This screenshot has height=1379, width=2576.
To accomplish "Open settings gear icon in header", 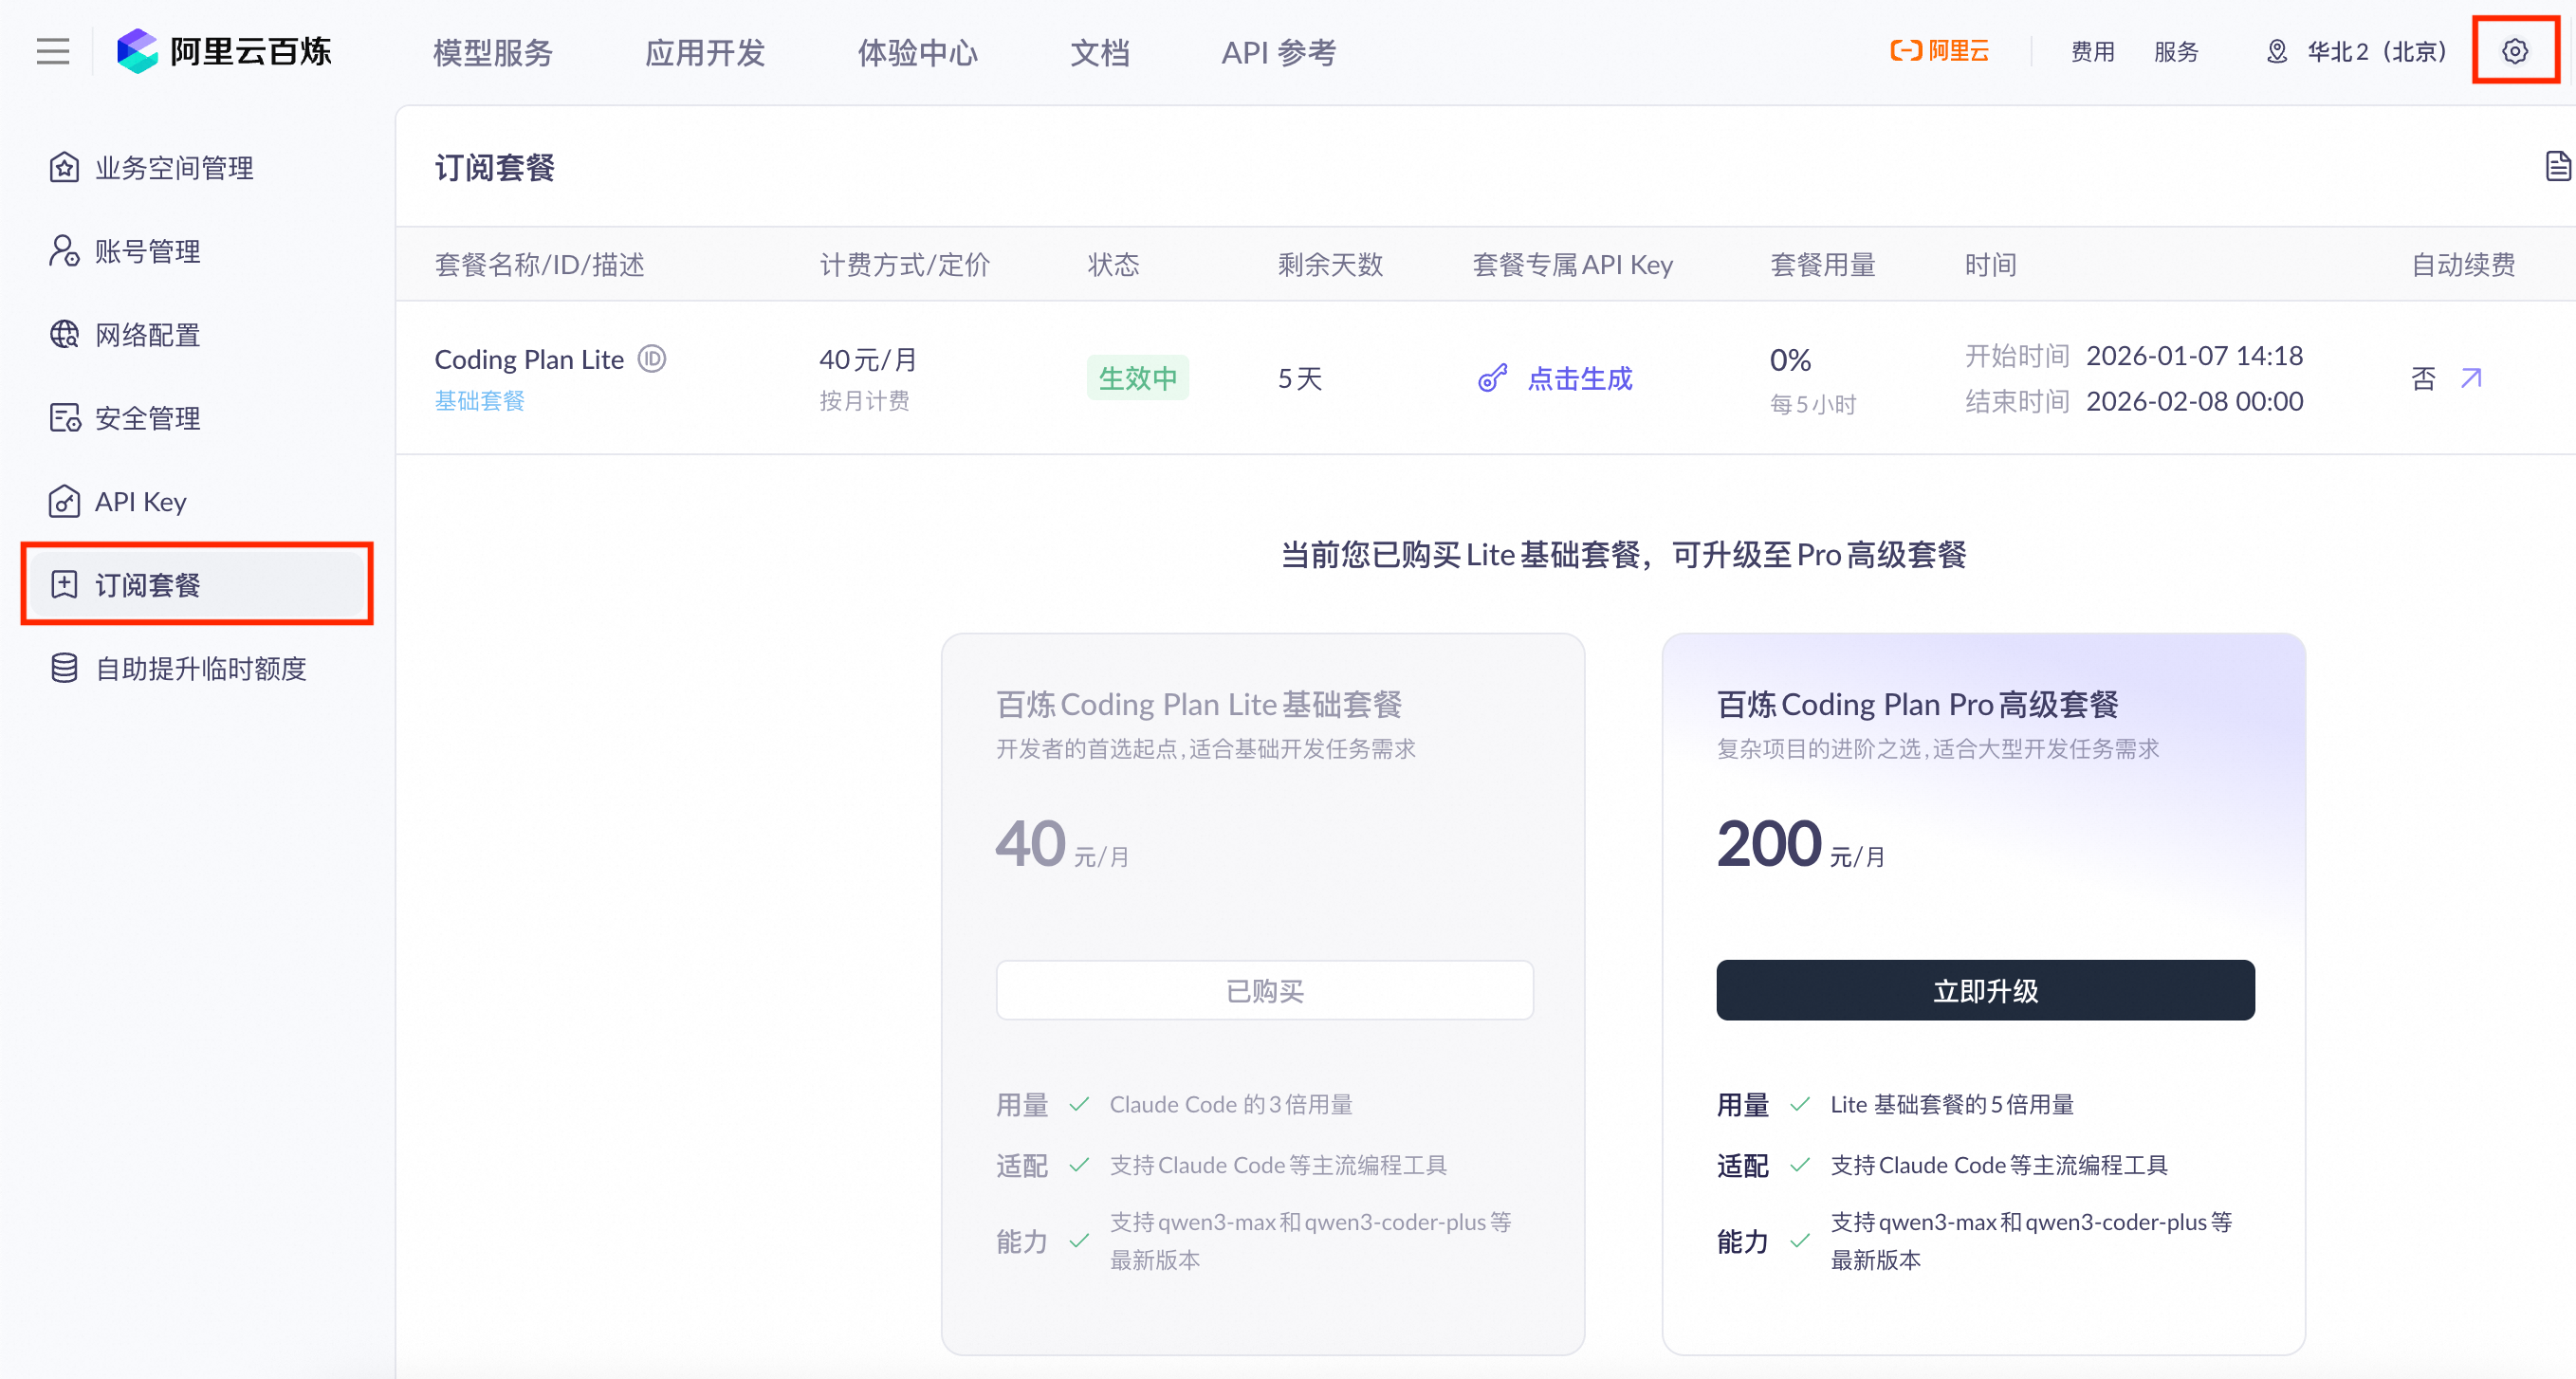I will (x=2515, y=51).
